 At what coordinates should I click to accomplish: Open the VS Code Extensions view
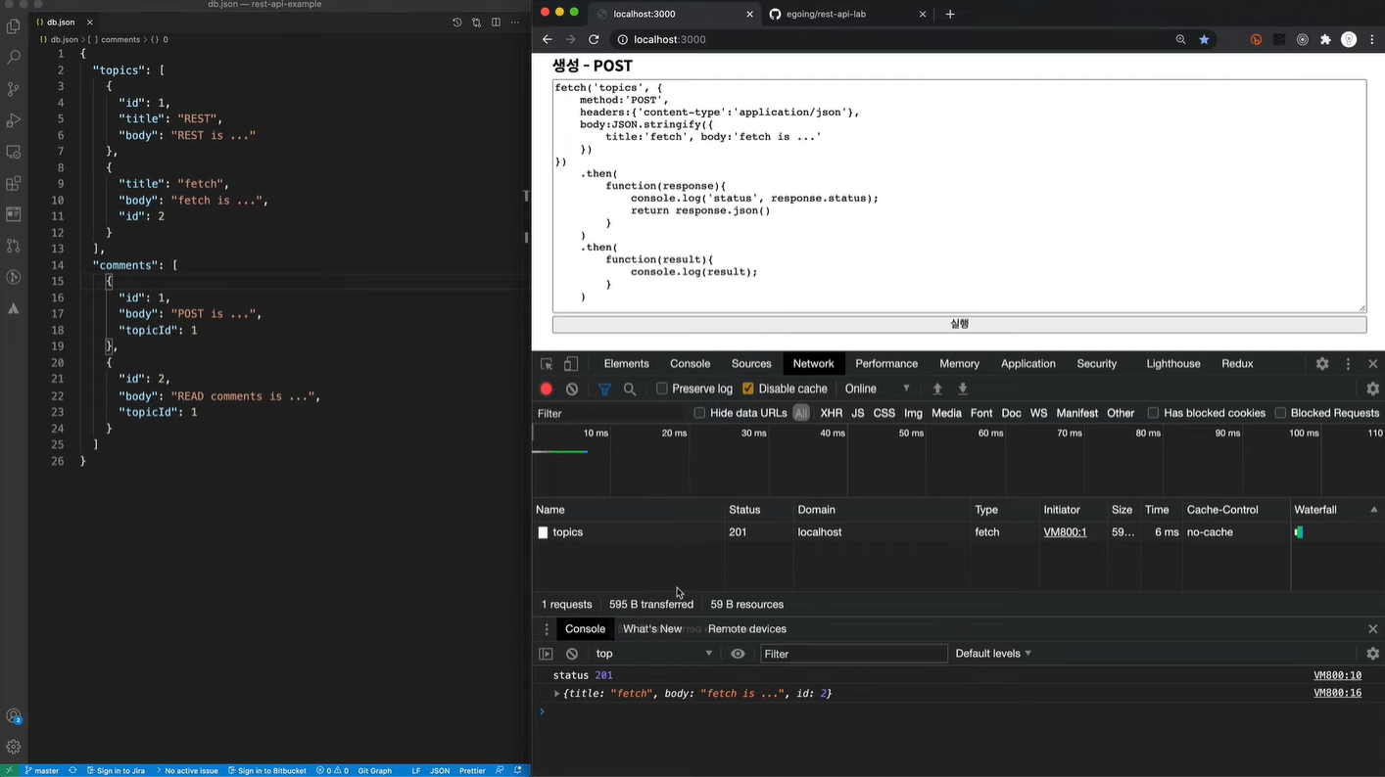14,183
